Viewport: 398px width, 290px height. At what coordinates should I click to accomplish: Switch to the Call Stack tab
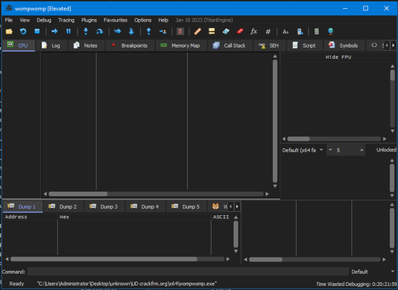[230, 45]
